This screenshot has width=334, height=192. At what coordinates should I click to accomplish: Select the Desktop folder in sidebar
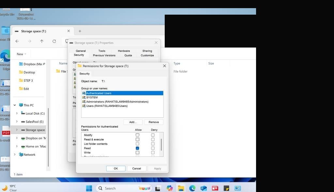coord(27,72)
